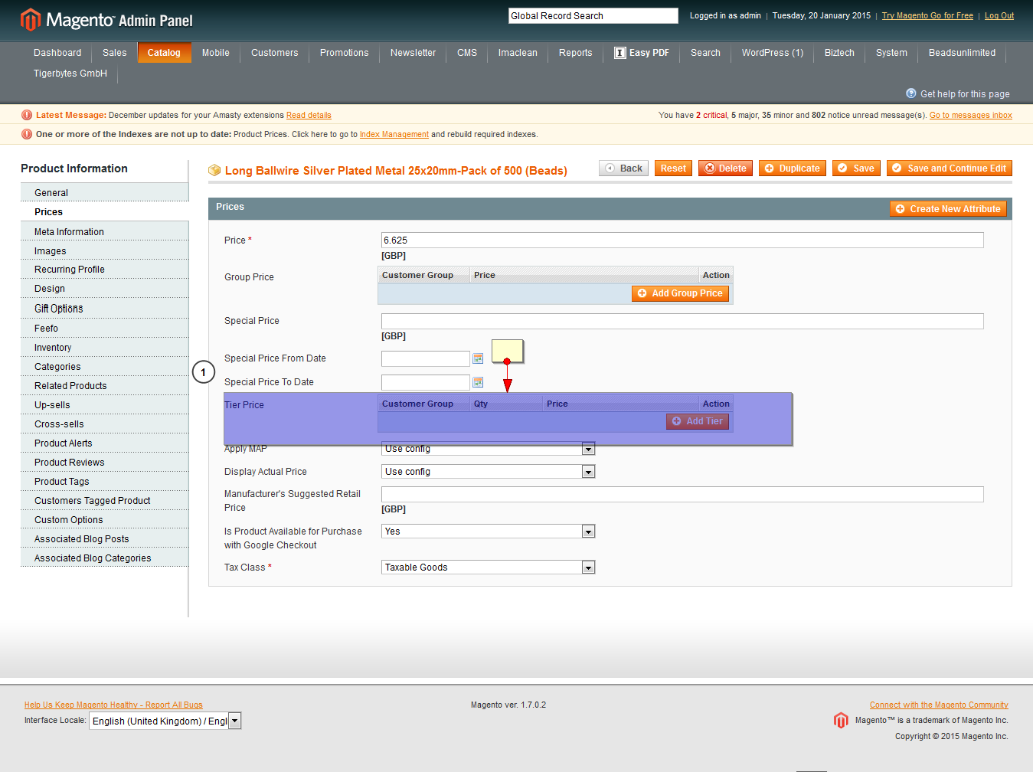Click the Easy PDF menu icon

(x=619, y=53)
